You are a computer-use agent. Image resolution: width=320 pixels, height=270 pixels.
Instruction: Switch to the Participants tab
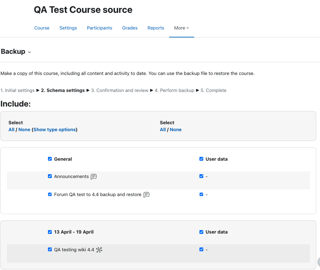(100, 28)
